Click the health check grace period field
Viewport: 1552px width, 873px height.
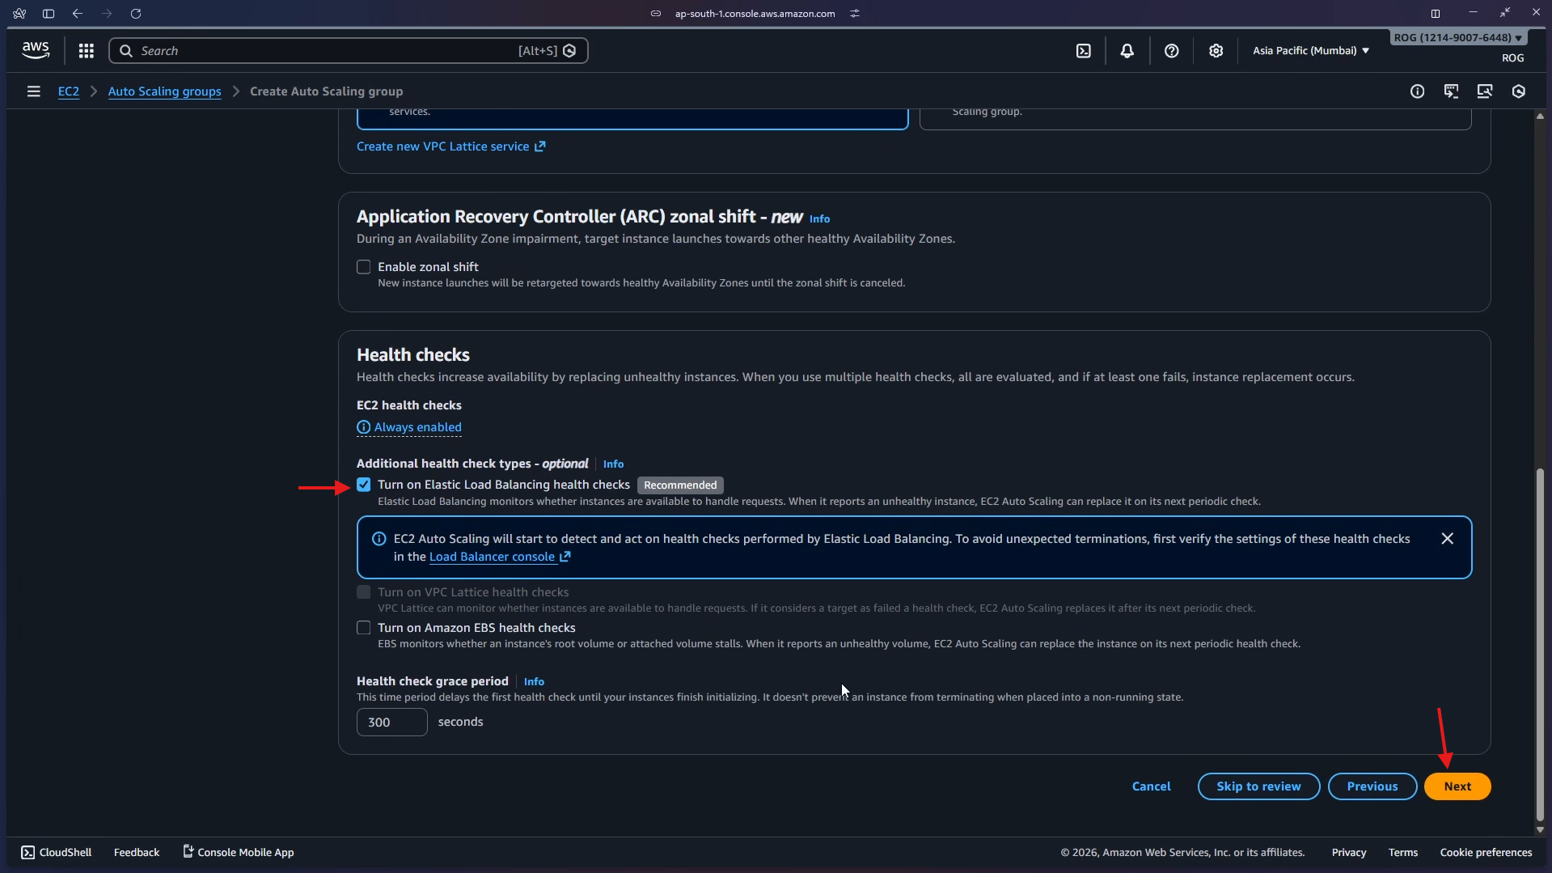tap(391, 723)
